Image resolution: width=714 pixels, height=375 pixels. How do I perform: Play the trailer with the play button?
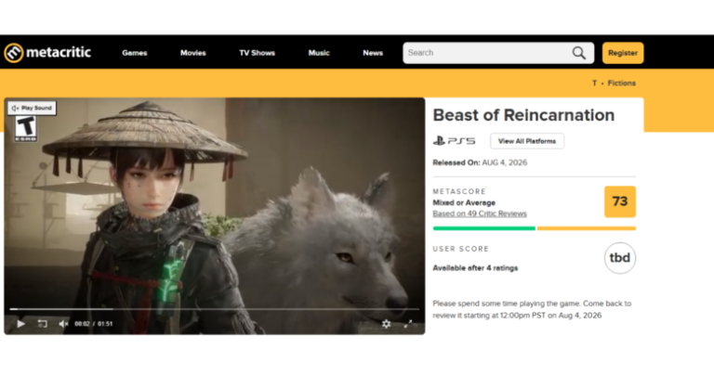click(21, 324)
